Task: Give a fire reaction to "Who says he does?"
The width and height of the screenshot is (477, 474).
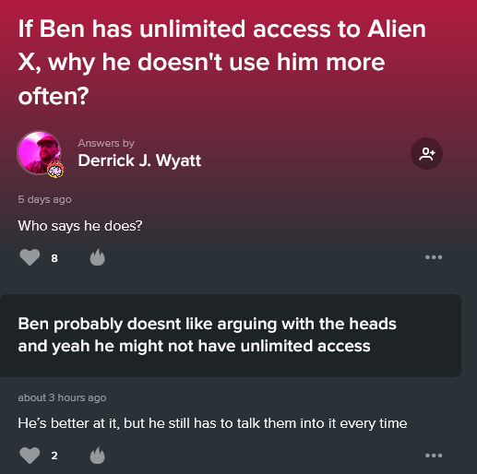Action: (98, 257)
